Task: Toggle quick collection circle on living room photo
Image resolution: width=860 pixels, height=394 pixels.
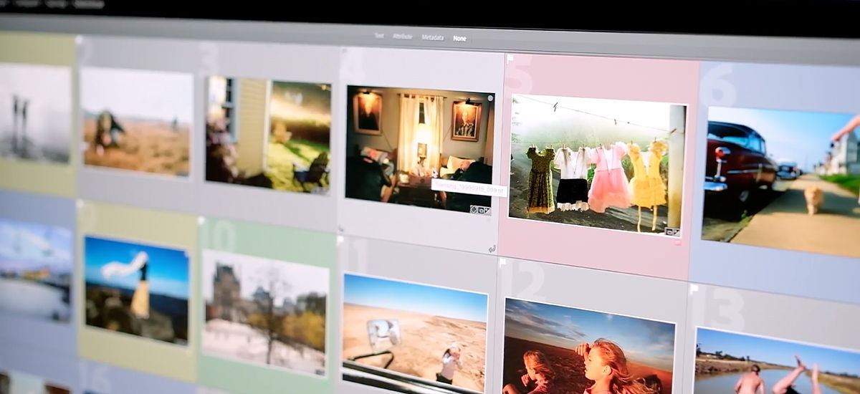Action: 490,98
